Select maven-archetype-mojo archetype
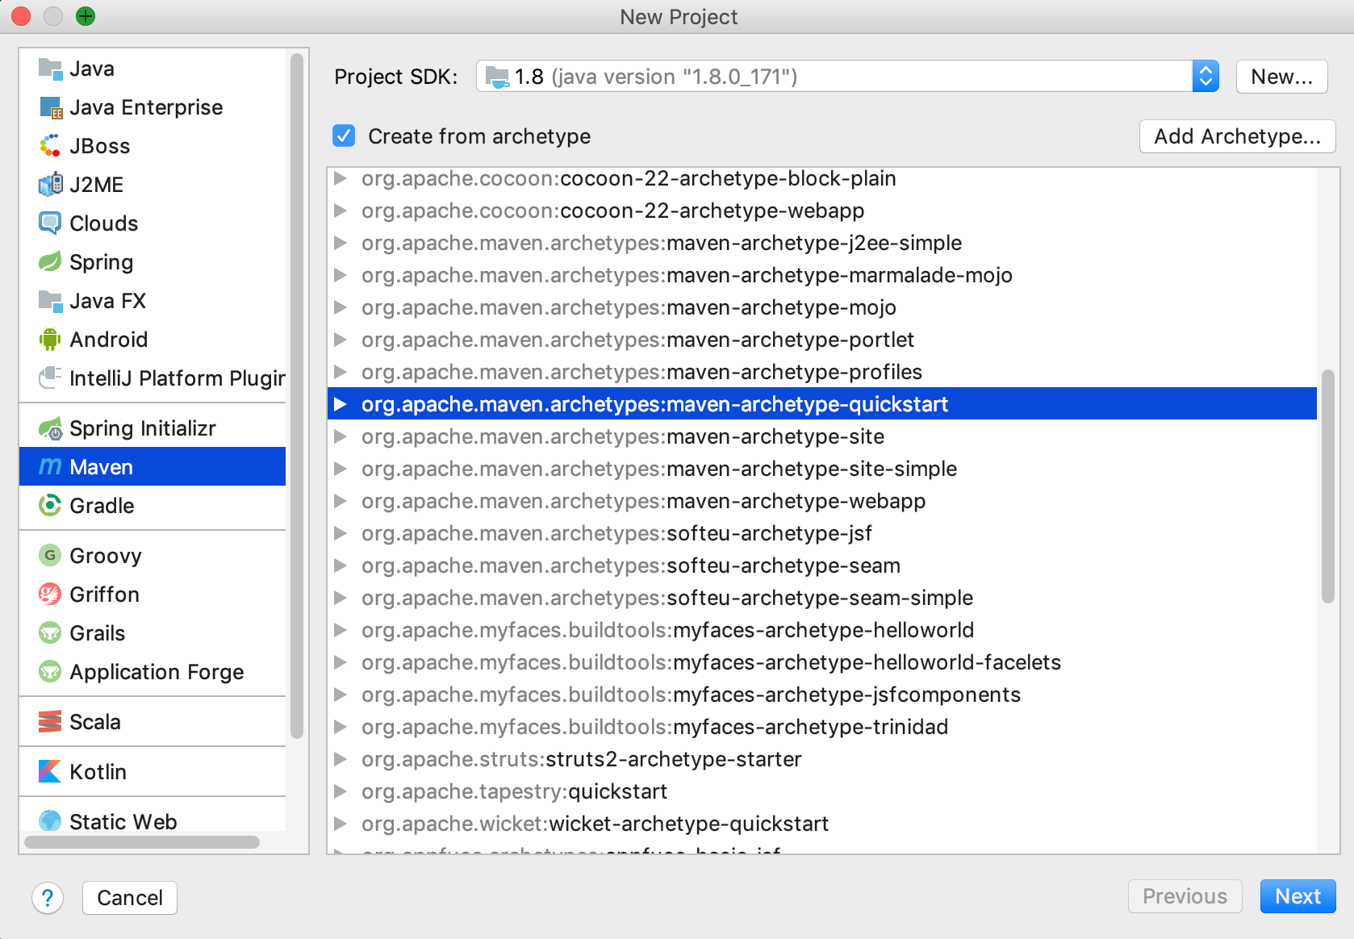This screenshot has height=939, width=1354. (x=821, y=307)
